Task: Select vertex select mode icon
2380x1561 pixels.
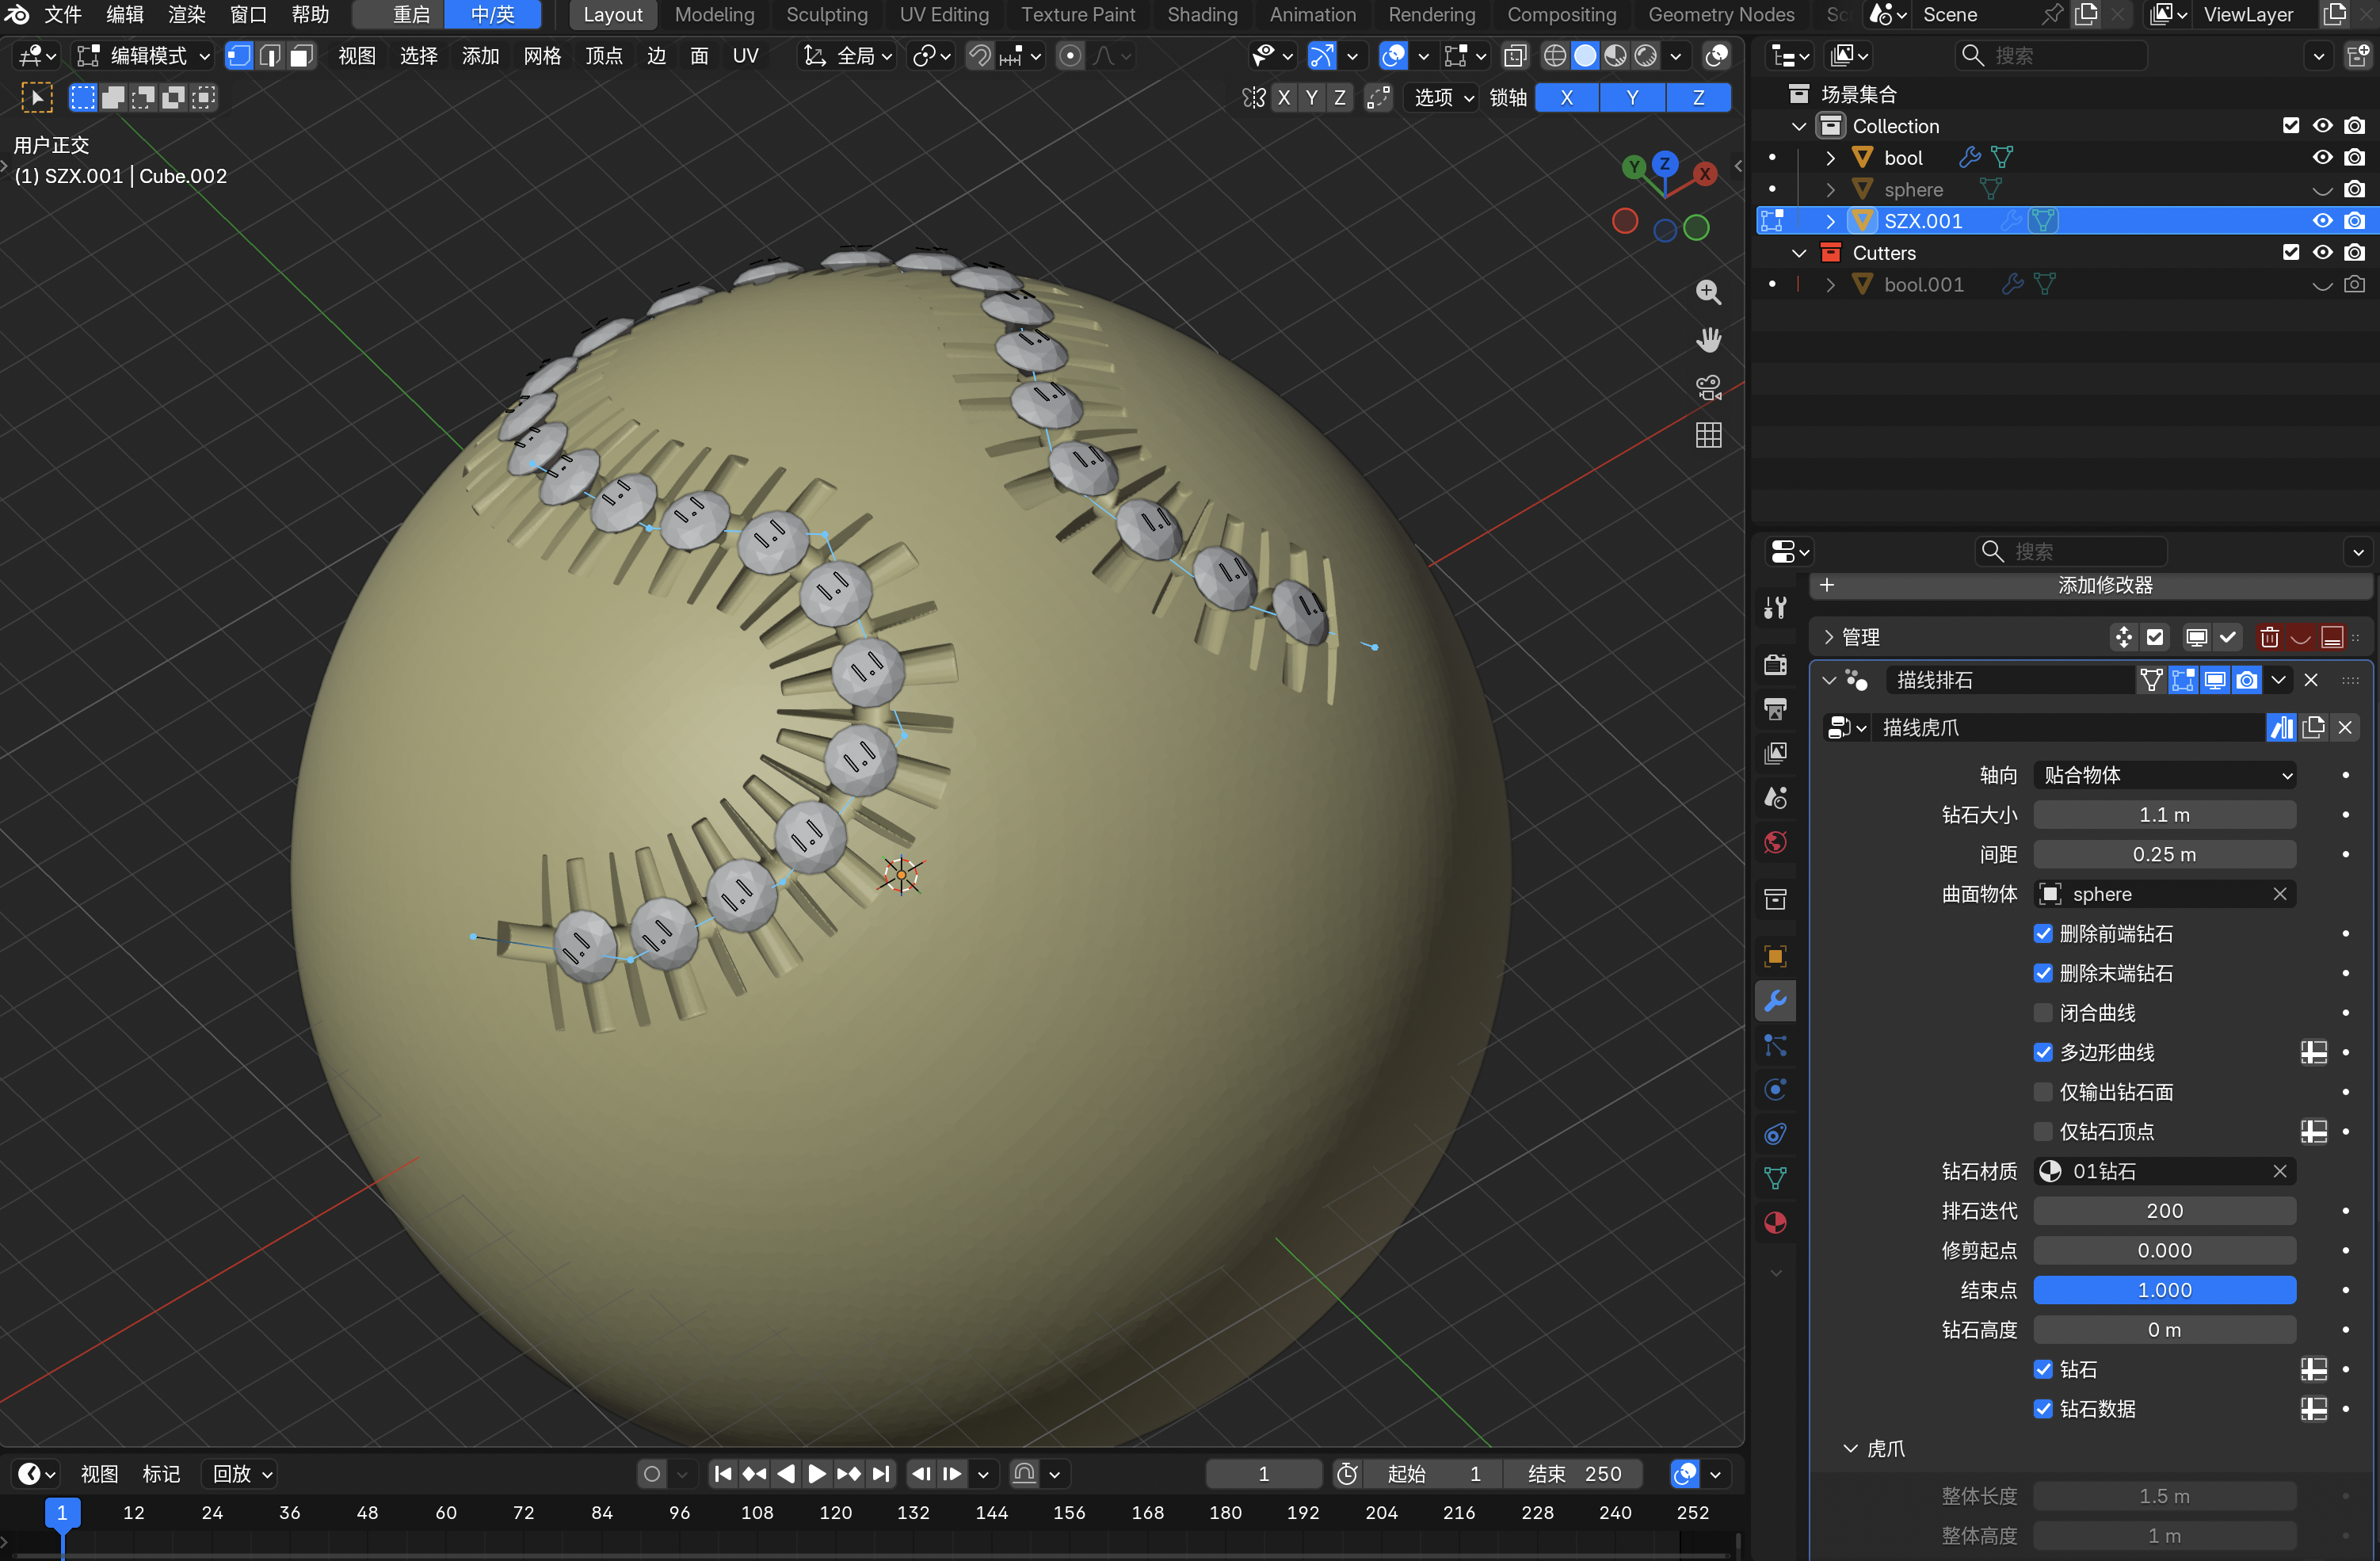Action: tap(239, 56)
